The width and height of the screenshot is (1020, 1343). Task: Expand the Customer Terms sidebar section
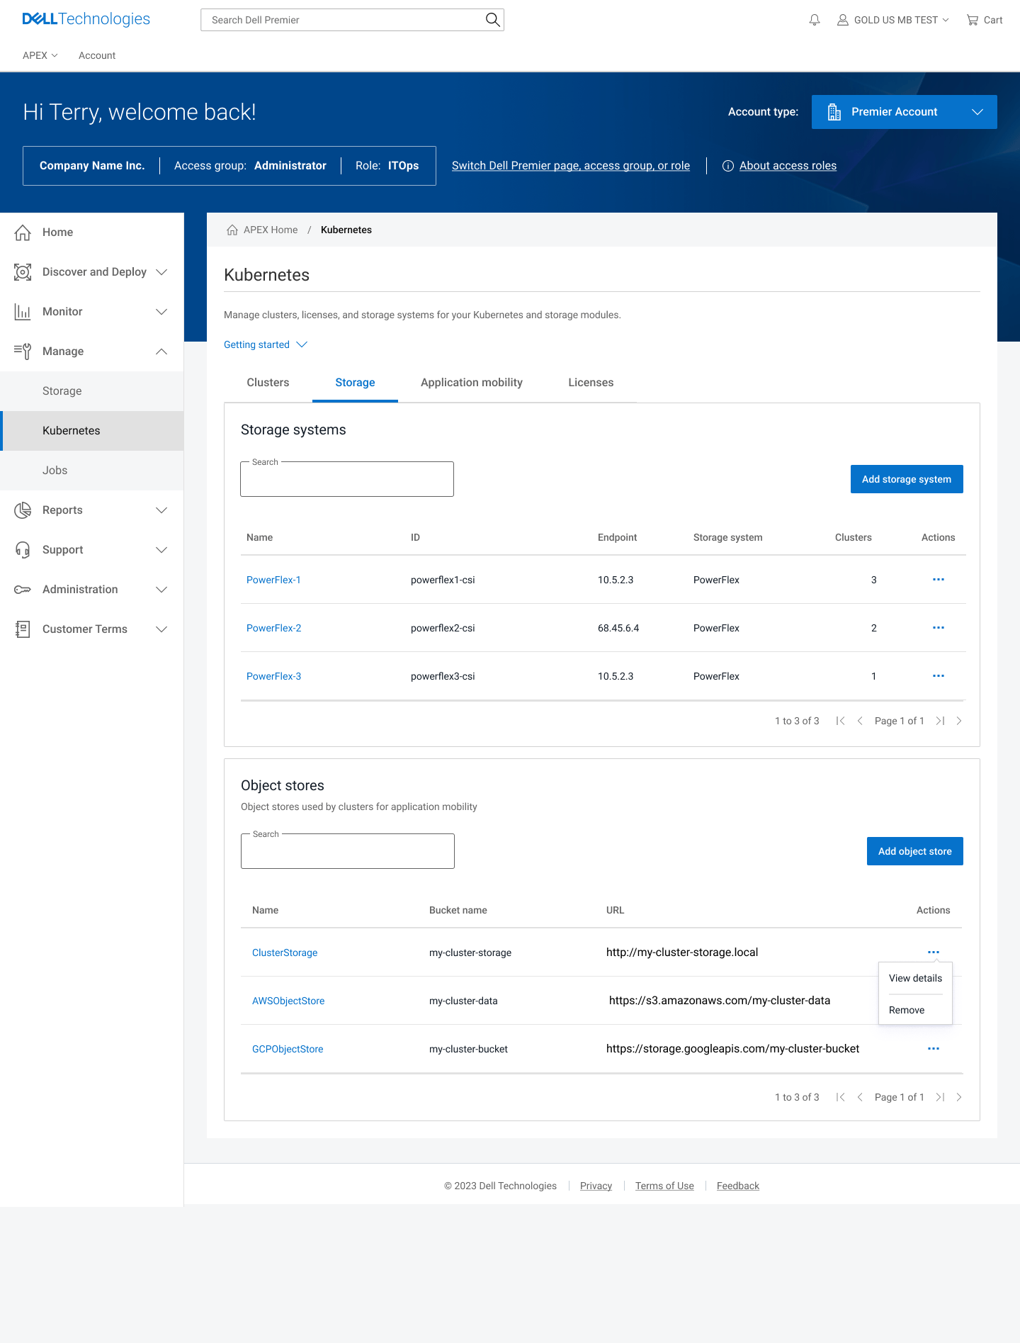pos(161,629)
